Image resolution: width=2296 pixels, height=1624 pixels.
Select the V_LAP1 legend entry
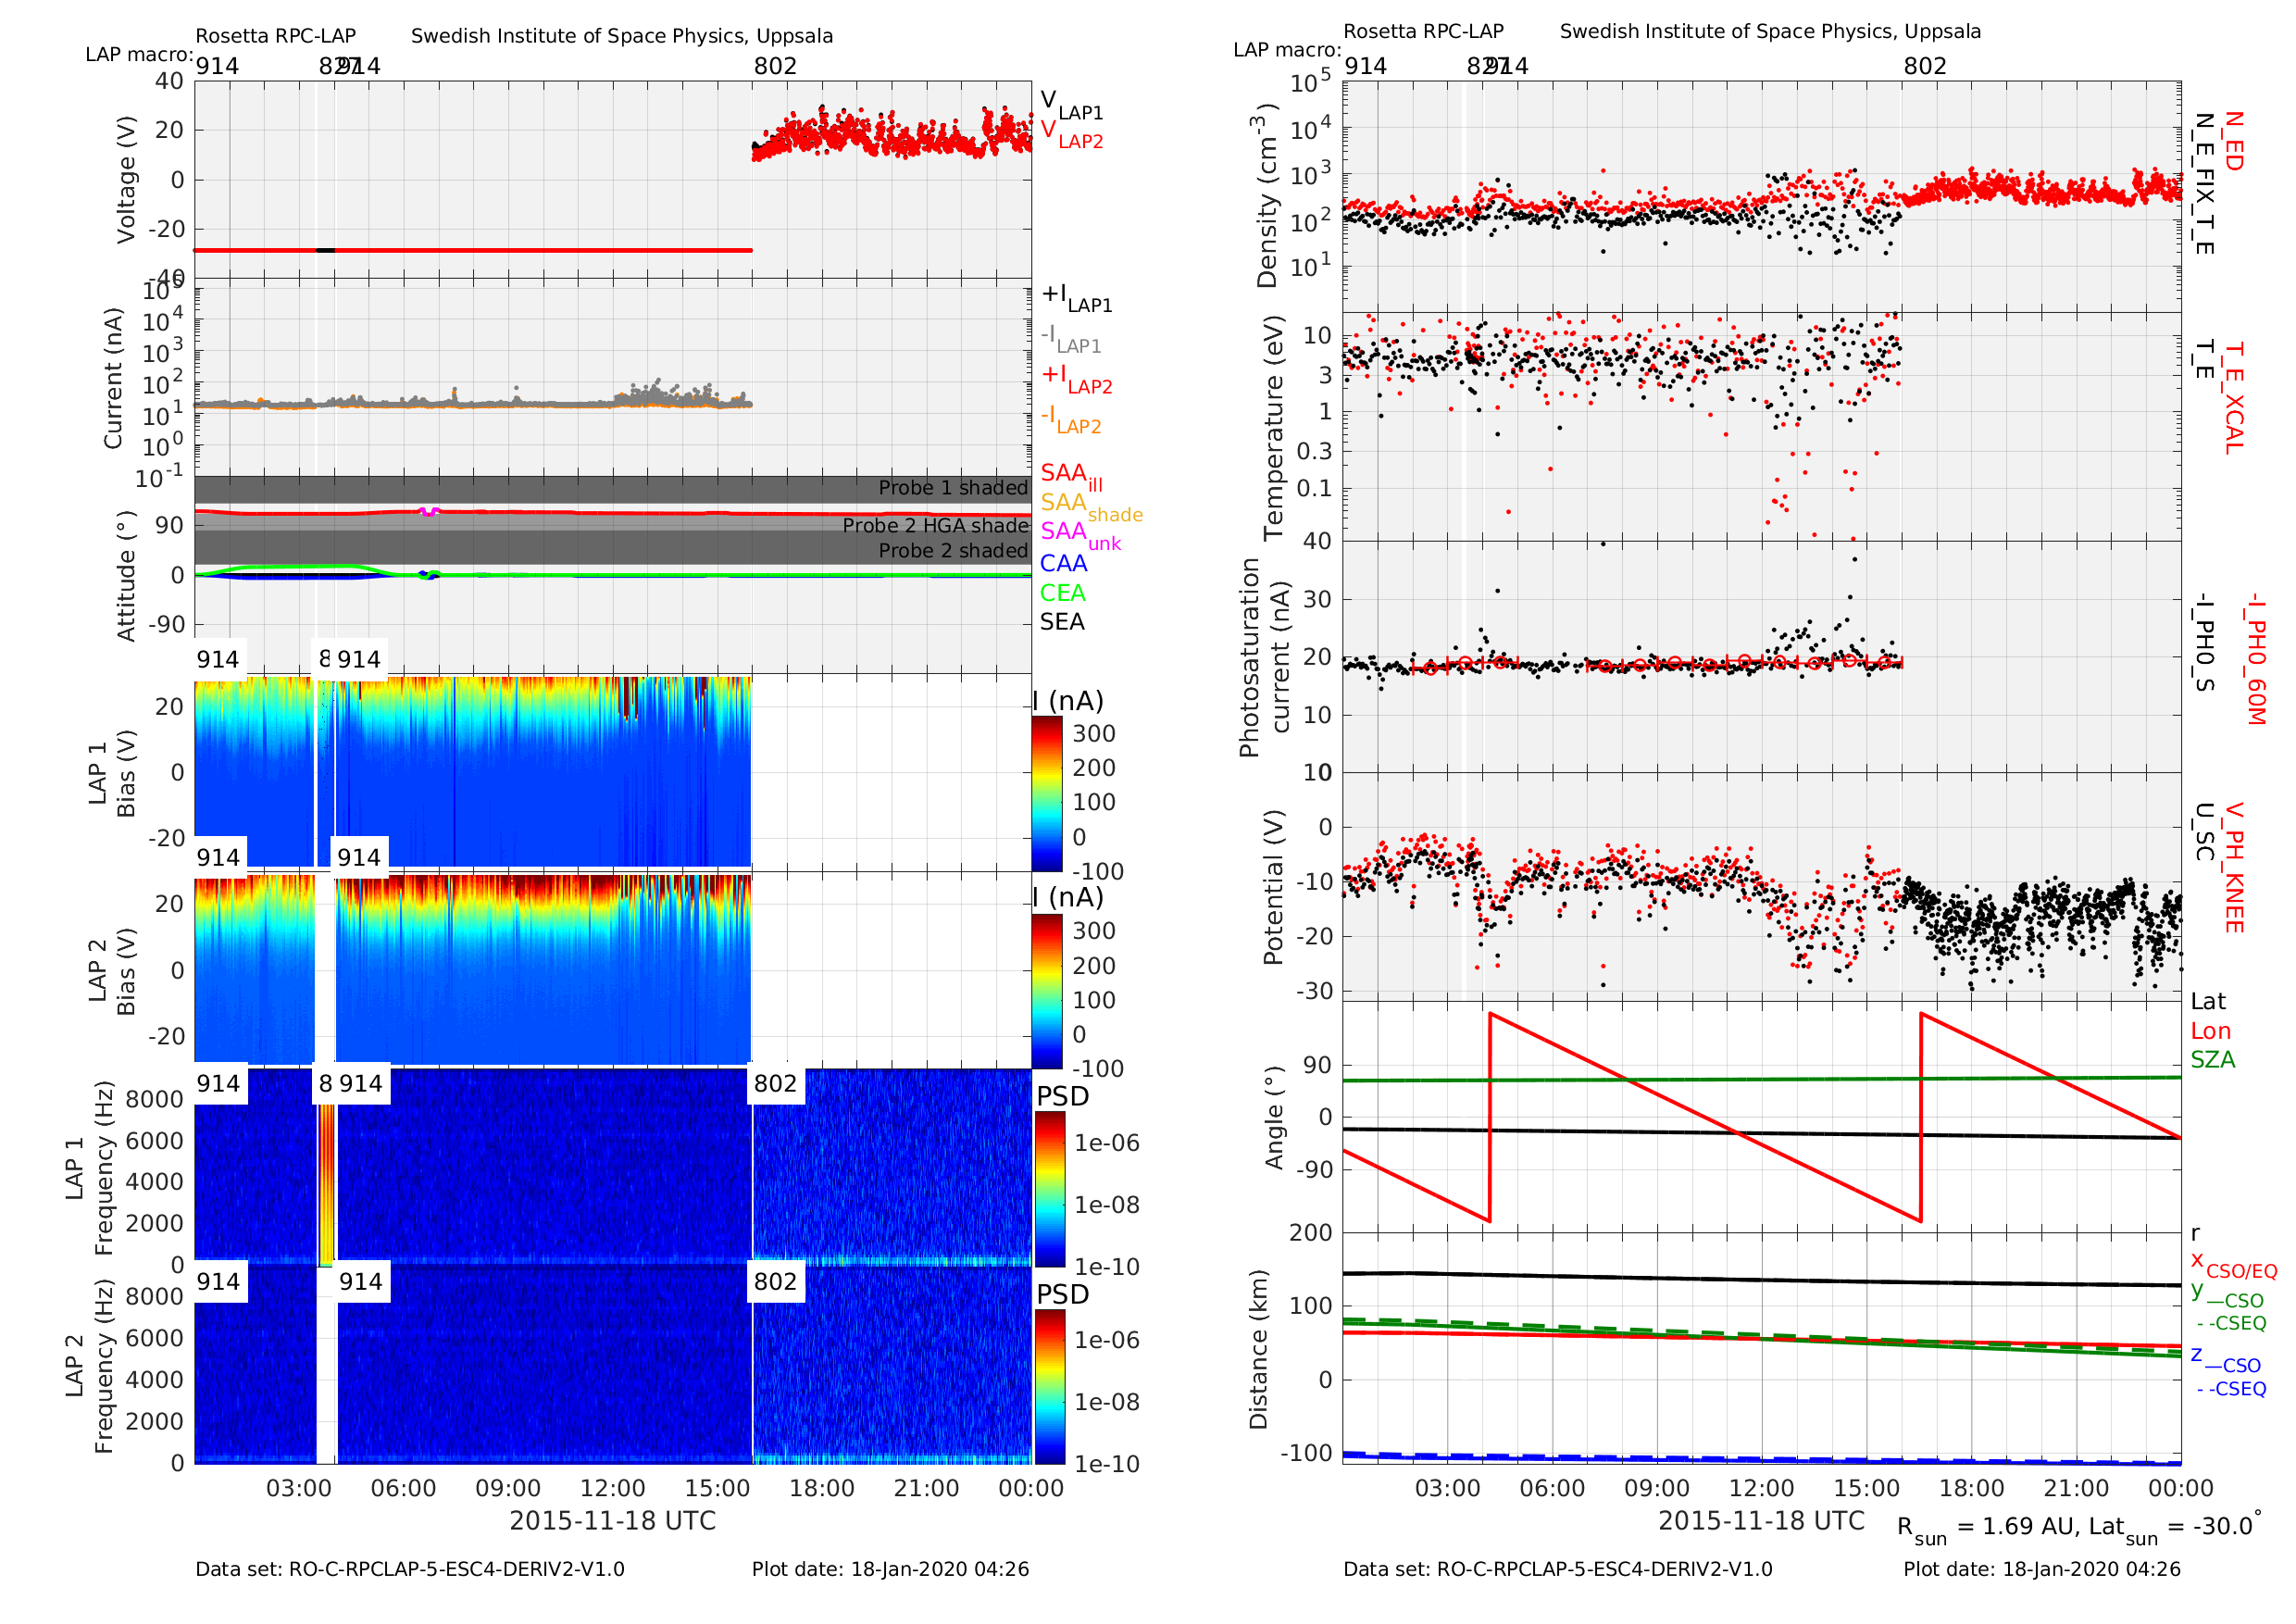(1072, 104)
